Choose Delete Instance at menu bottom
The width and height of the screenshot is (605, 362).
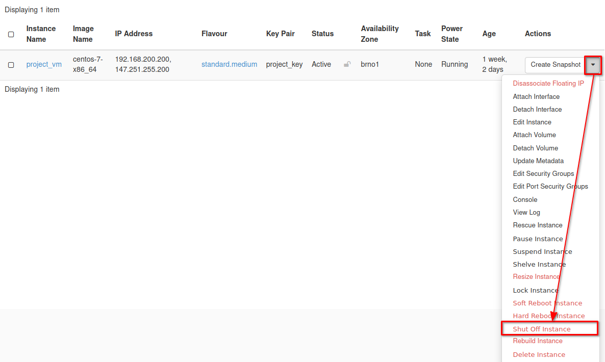point(539,354)
